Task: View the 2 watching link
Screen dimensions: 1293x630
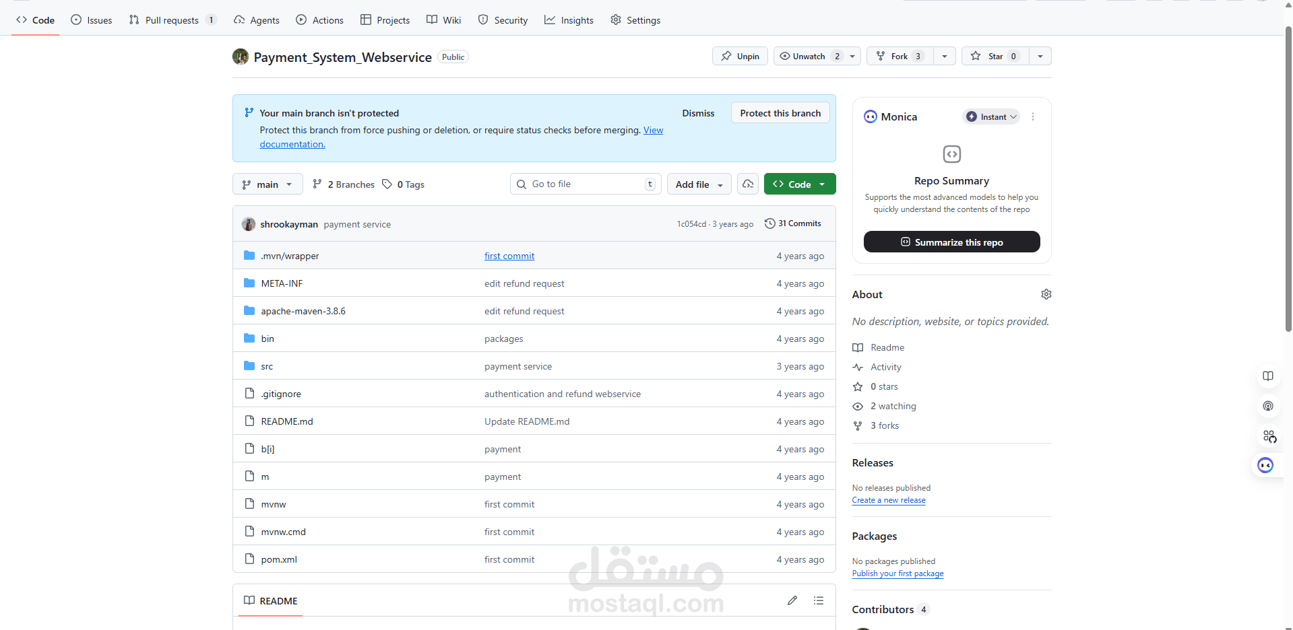Action: click(885, 406)
